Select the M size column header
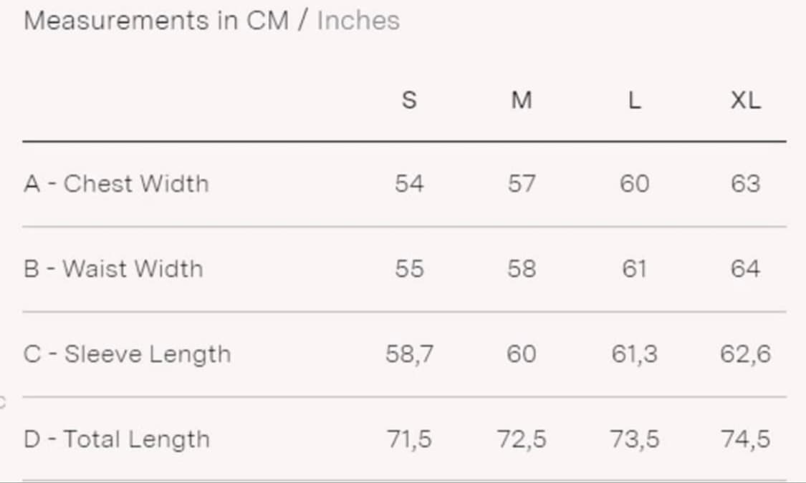This screenshot has height=483, width=806. (x=522, y=101)
